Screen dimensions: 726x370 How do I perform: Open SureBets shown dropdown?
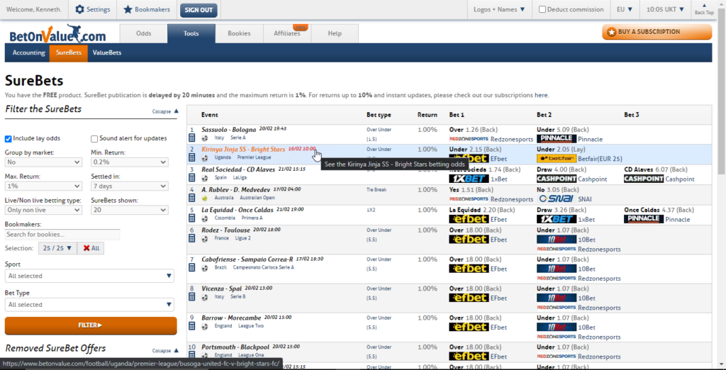click(129, 211)
